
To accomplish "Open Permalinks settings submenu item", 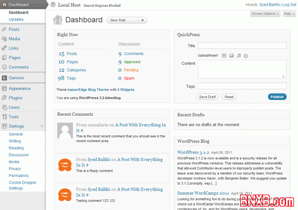I will [x=18, y=176].
